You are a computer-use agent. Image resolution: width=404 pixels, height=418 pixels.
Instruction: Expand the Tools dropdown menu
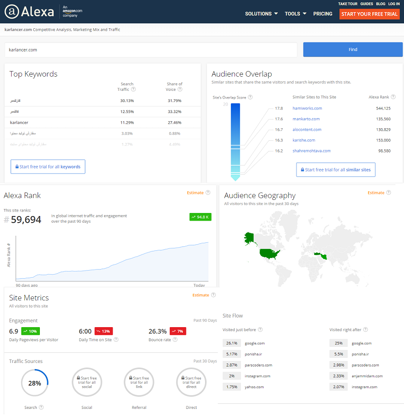[295, 14]
